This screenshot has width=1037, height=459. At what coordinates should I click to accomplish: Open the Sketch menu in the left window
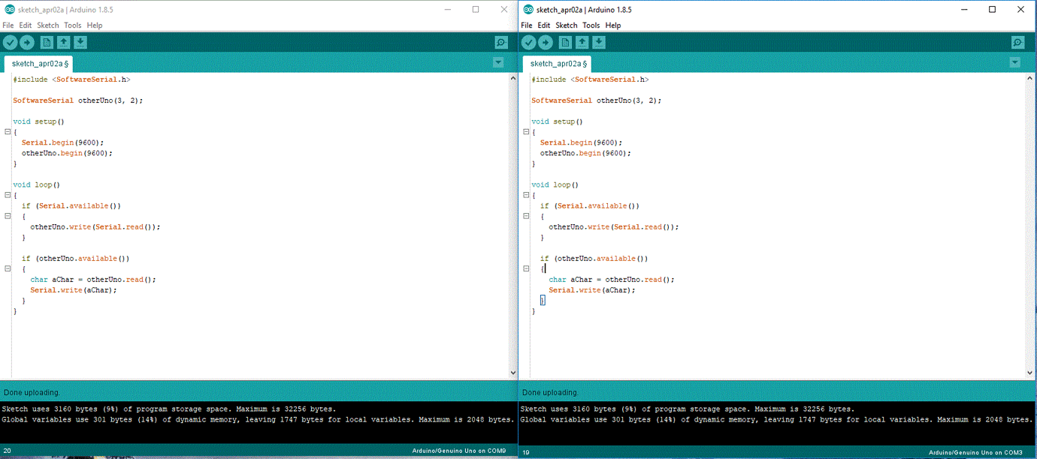[47, 25]
